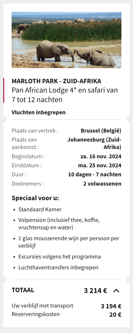Click the Vluchten inbegrepen label
Image resolution: width=133 pixels, height=333 pixels.
39,112
